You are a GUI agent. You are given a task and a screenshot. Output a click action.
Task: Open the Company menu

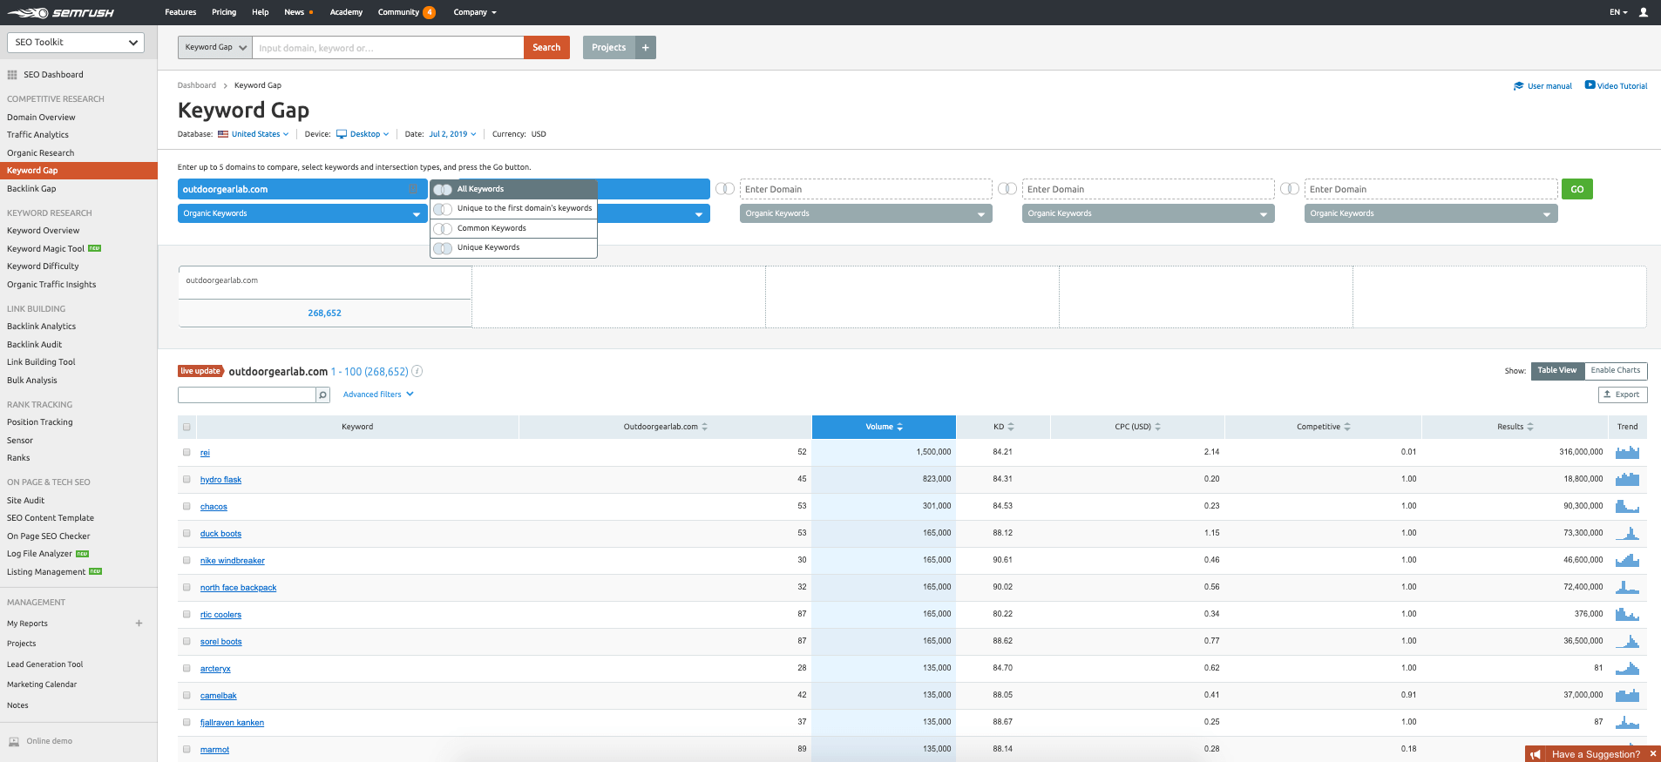point(475,12)
